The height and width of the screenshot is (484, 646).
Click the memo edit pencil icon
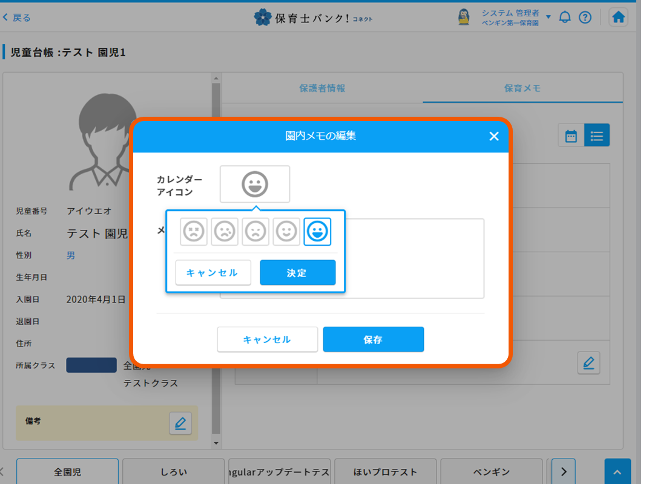click(588, 362)
